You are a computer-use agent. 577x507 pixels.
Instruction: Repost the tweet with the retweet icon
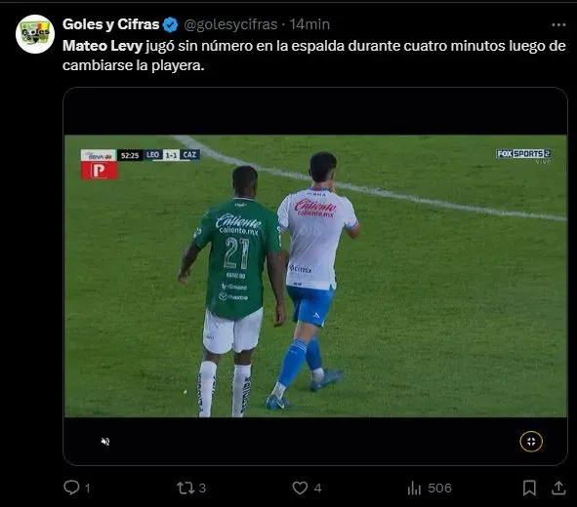(185, 487)
